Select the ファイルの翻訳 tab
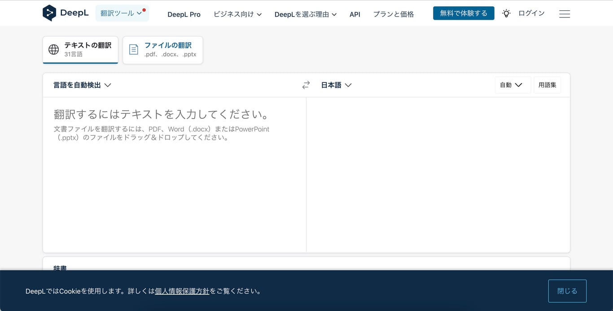This screenshot has height=311, width=613. [162, 50]
